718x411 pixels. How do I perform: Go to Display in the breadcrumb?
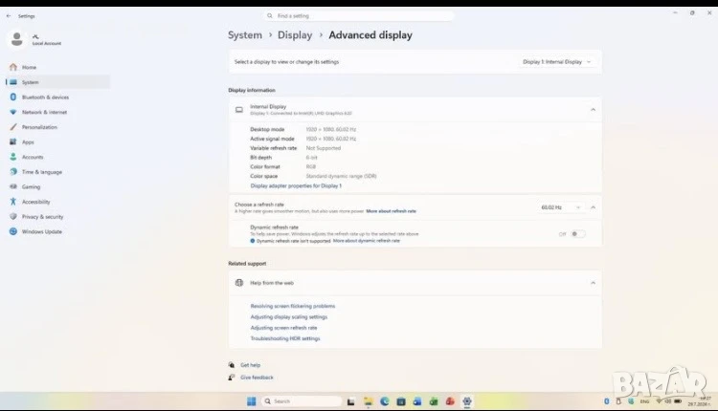click(x=295, y=35)
